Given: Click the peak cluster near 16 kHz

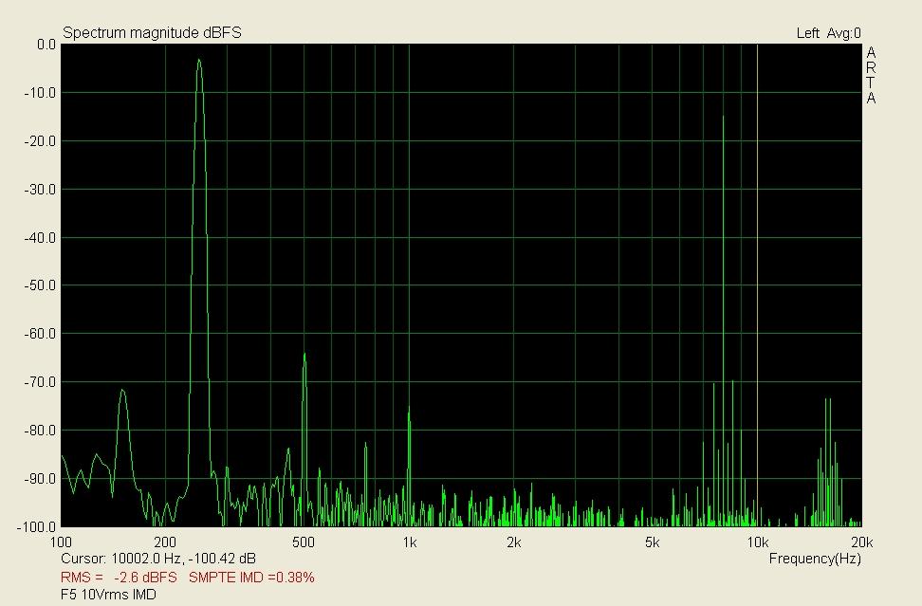Looking at the screenshot, I should pos(828,462).
